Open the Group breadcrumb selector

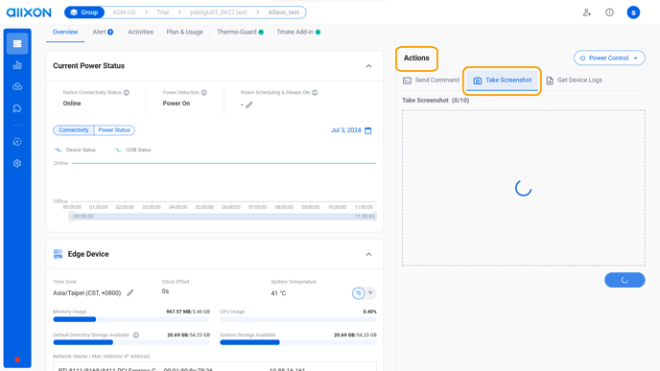(84, 12)
